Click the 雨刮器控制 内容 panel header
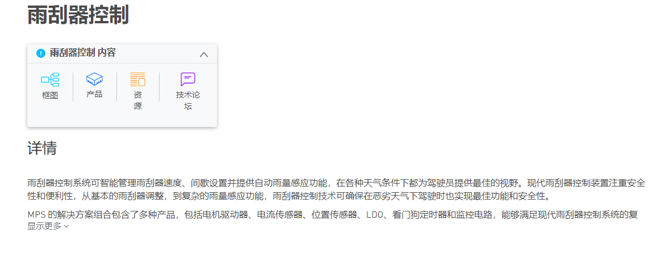This screenshot has height=254, width=660. click(x=122, y=54)
